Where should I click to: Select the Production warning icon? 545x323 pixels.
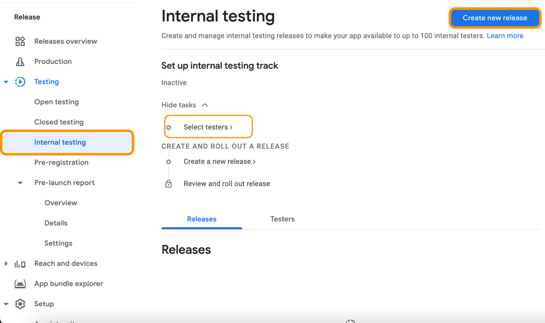pos(20,61)
